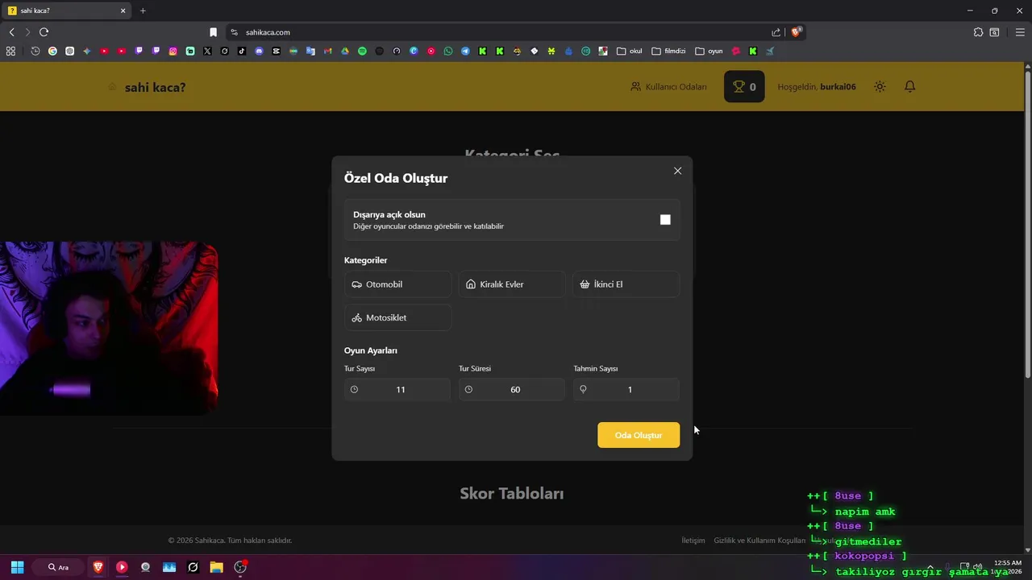The image size is (1032, 580).
Task: Open Gizlilik ve Kullanım Koşulları link
Action: tap(759, 541)
